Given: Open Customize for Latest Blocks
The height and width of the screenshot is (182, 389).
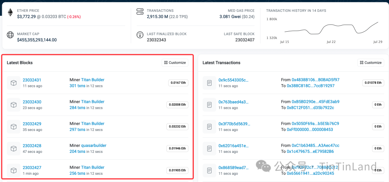Looking at the screenshot, I should pos(175,63).
